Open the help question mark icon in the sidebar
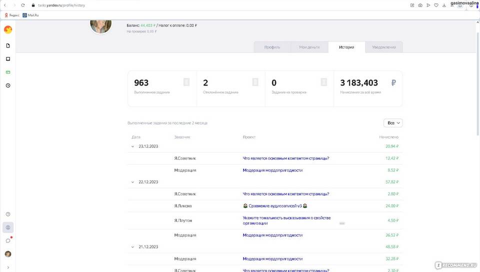The height and width of the screenshot is (272, 480). click(x=8, y=214)
